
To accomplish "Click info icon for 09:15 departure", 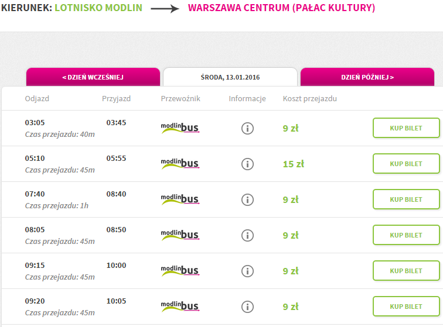I will pyautogui.click(x=247, y=271).
